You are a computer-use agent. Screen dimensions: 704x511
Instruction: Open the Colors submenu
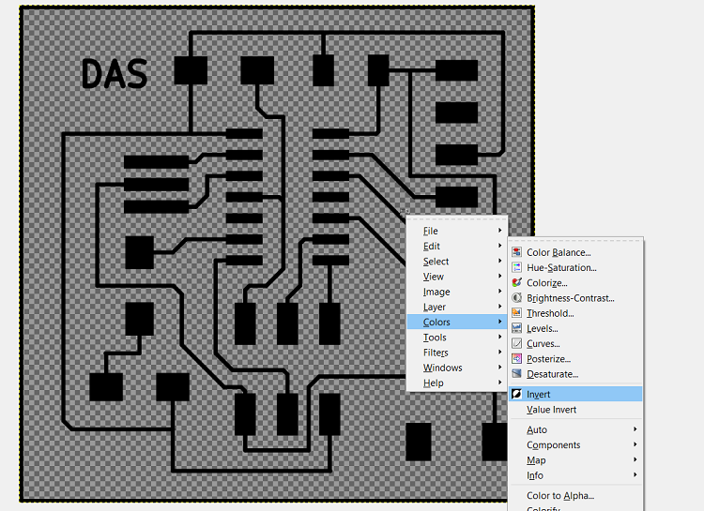pyautogui.click(x=456, y=323)
